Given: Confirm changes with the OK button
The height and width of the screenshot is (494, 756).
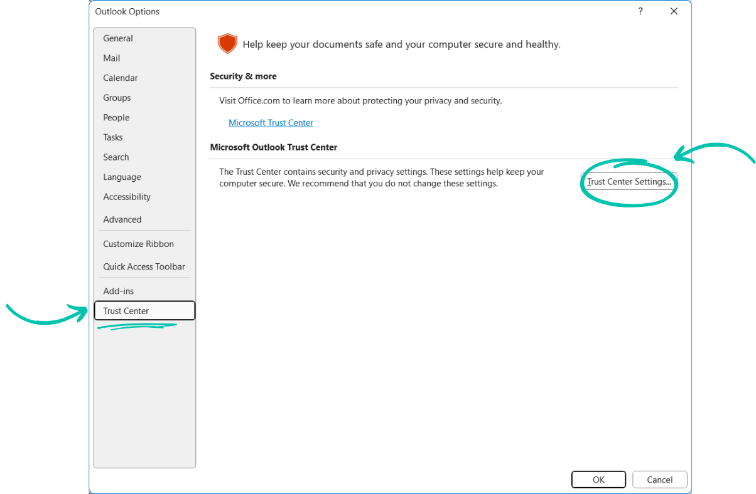Looking at the screenshot, I should pos(598,479).
